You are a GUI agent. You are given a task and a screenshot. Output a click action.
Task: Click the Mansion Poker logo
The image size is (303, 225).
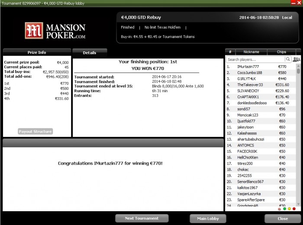point(55,31)
